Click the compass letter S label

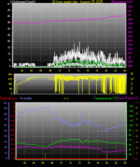[x=132, y=84]
